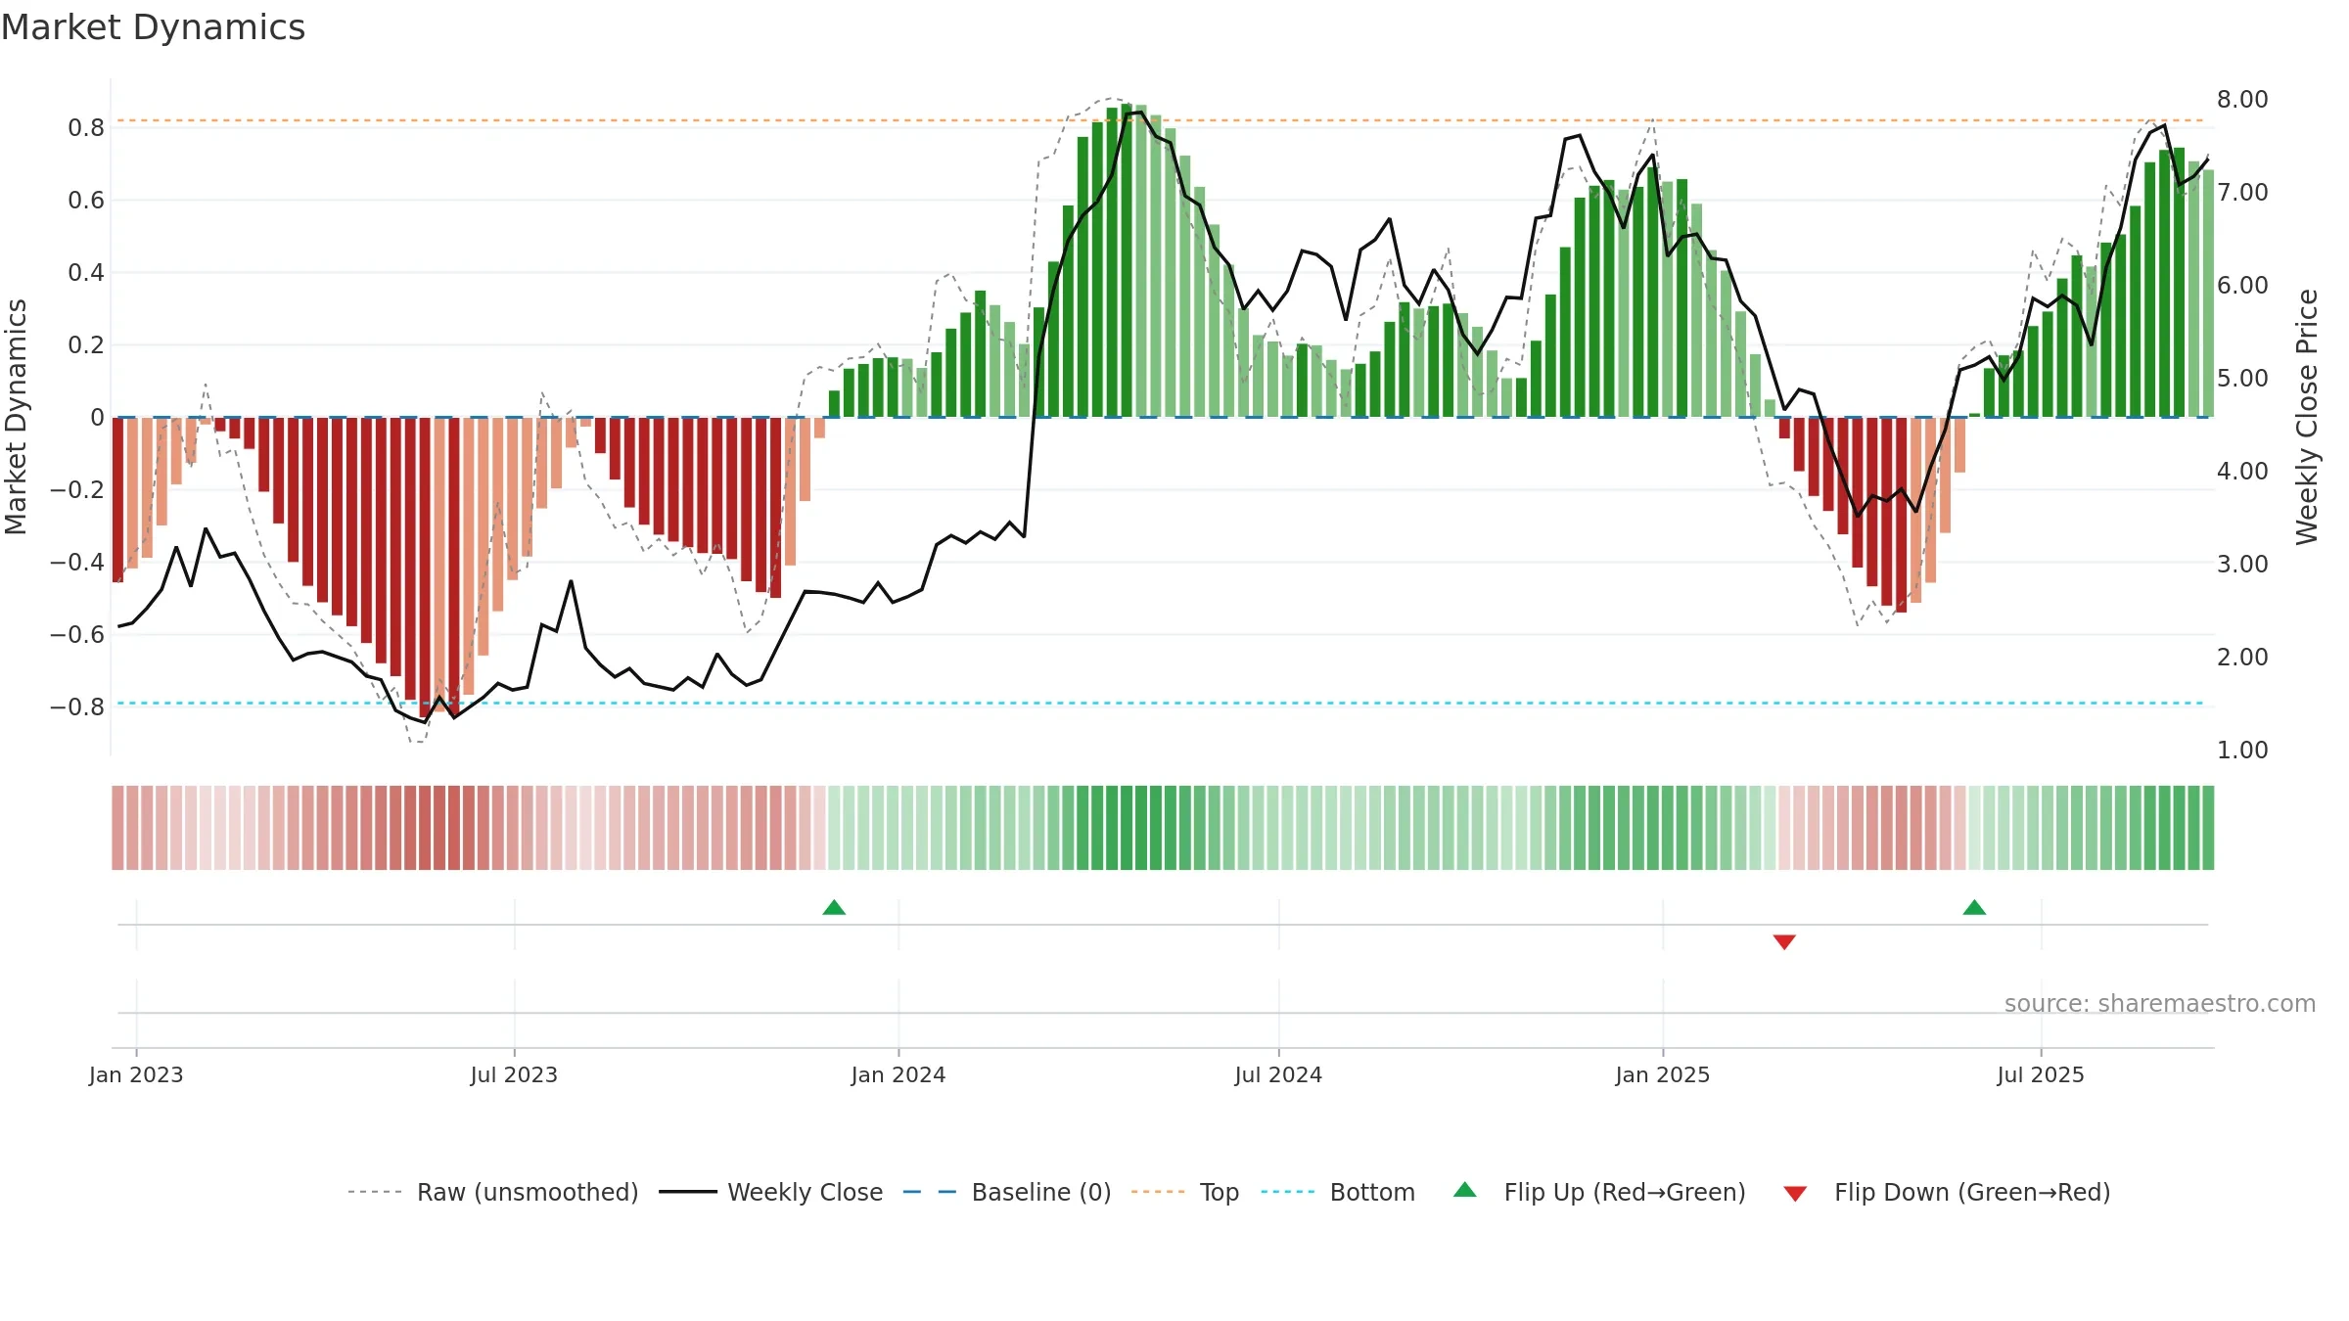Click the Jan 2025 axis label
The height and width of the screenshot is (1321, 2349).
coord(1663,1074)
